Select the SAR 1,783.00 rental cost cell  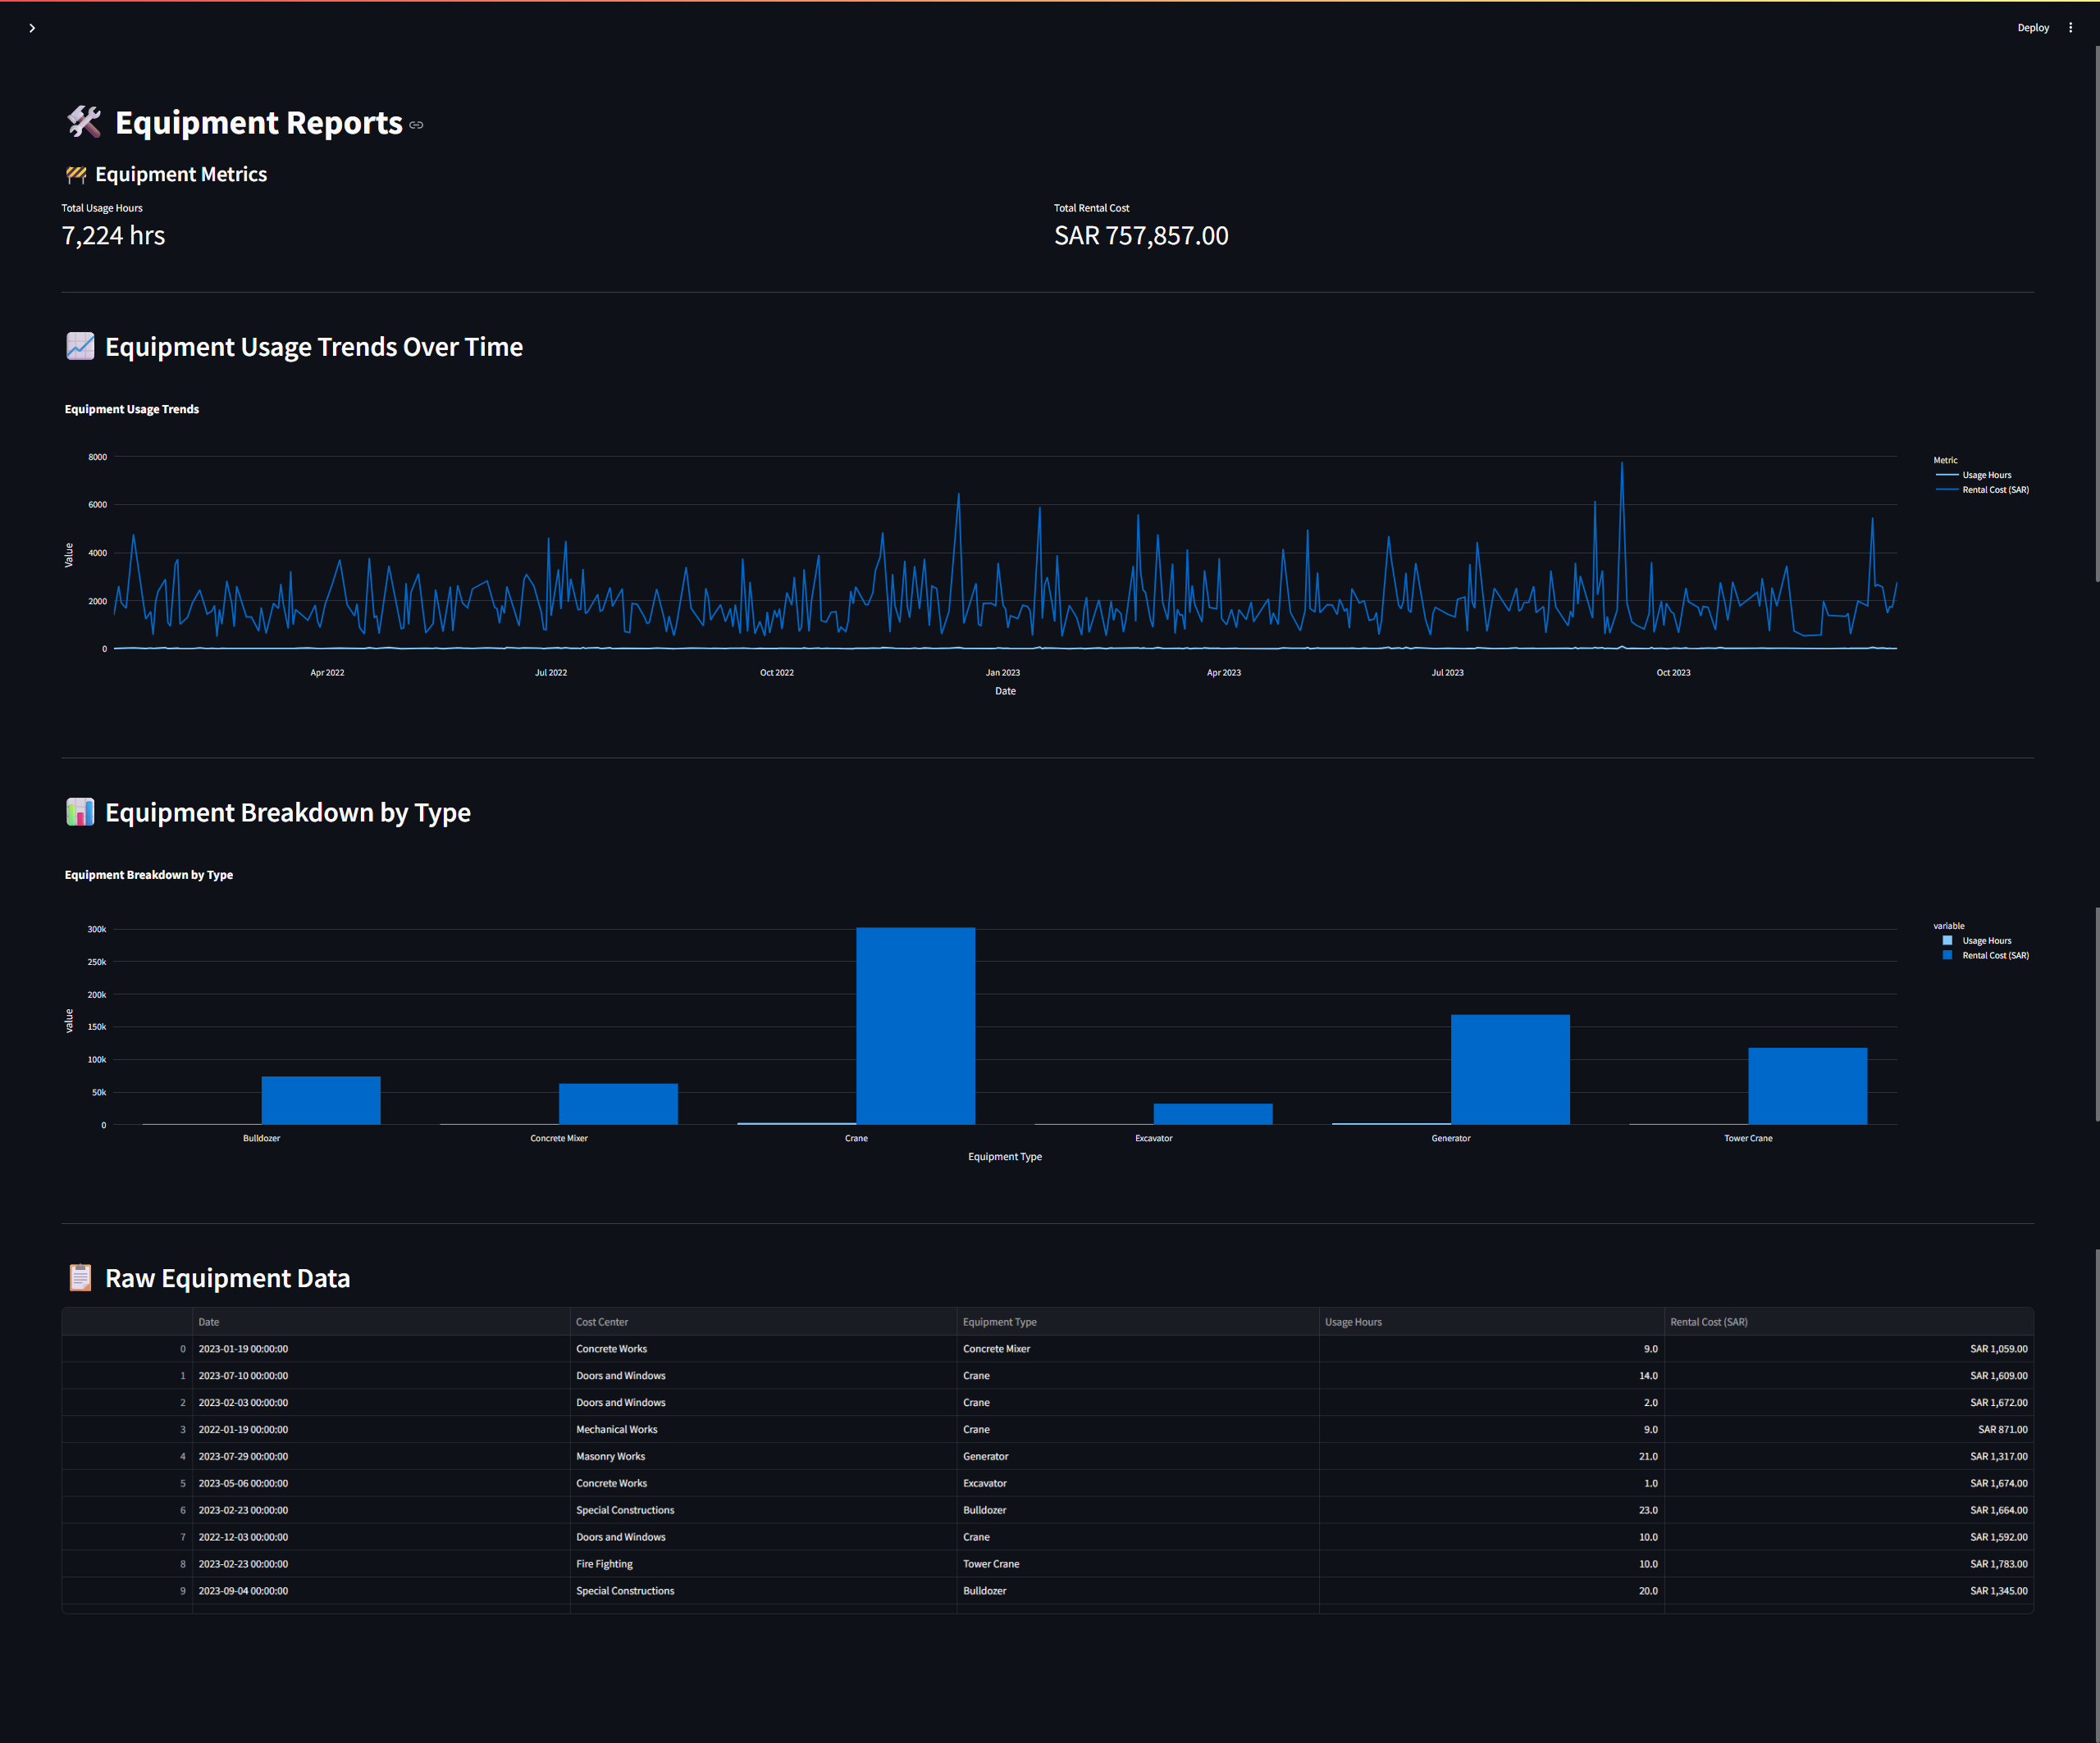tap(1848, 1564)
